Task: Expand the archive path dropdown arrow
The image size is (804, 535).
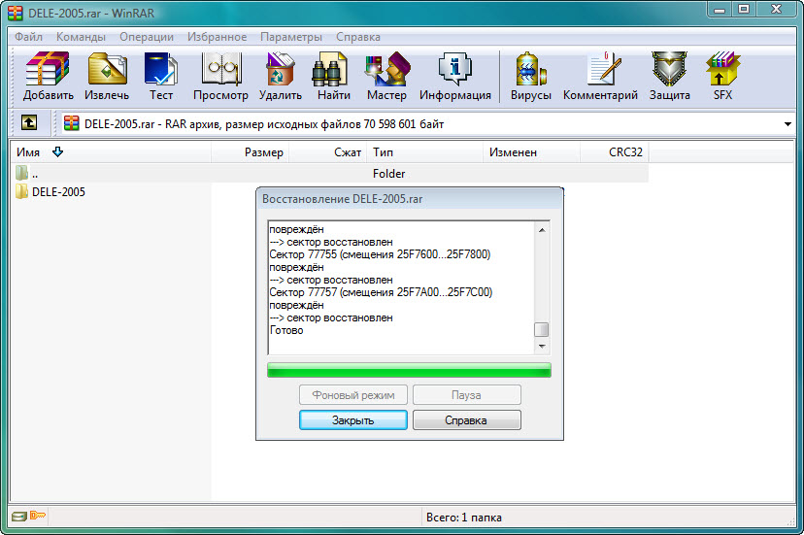Action: [787, 124]
